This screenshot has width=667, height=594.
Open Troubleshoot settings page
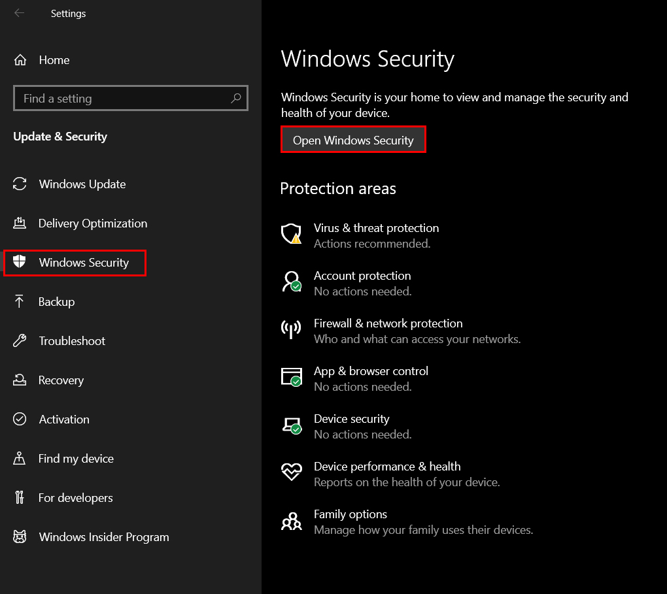tap(72, 340)
